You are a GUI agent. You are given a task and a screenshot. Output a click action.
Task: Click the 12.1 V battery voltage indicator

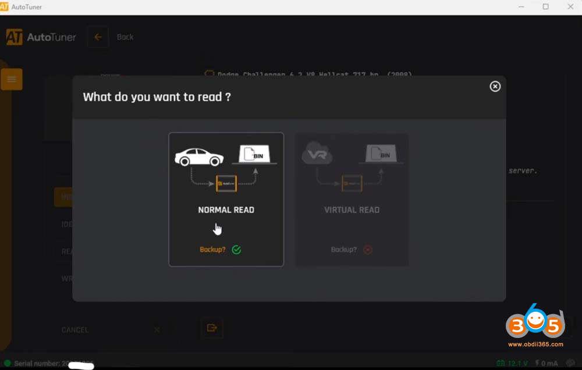click(x=513, y=363)
